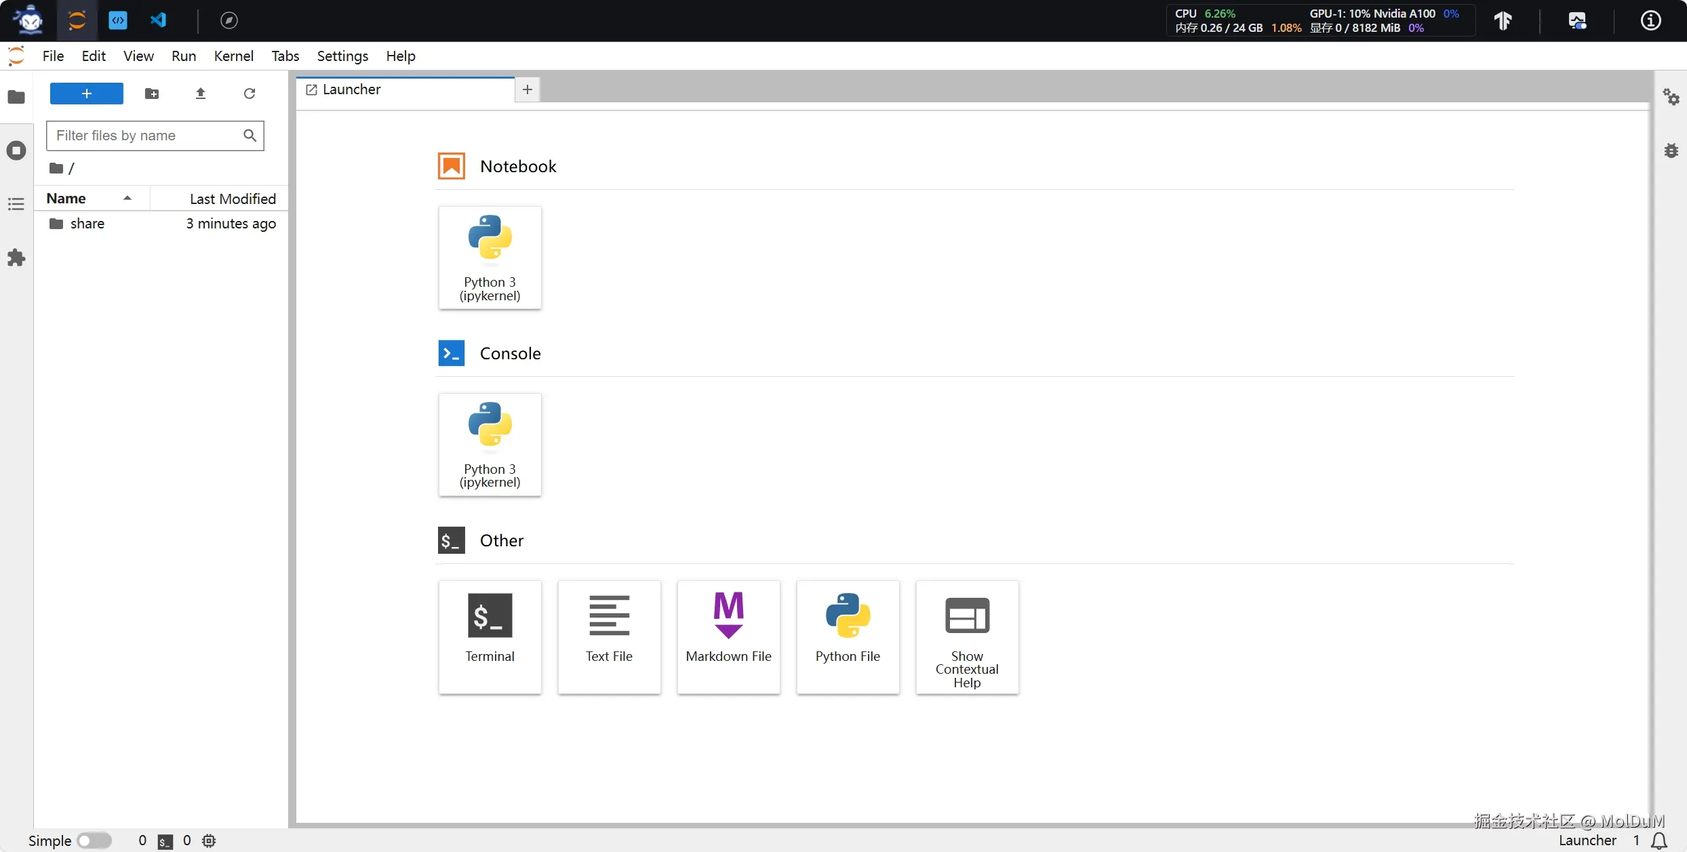Toggle the Simple interface mode switch

pos(94,840)
